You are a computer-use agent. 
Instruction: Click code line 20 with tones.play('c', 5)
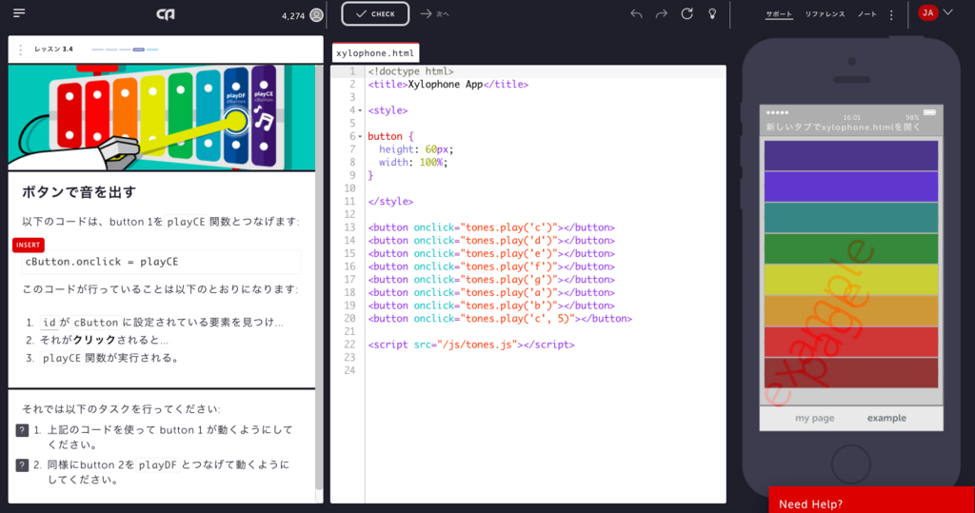click(x=500, y=319)
